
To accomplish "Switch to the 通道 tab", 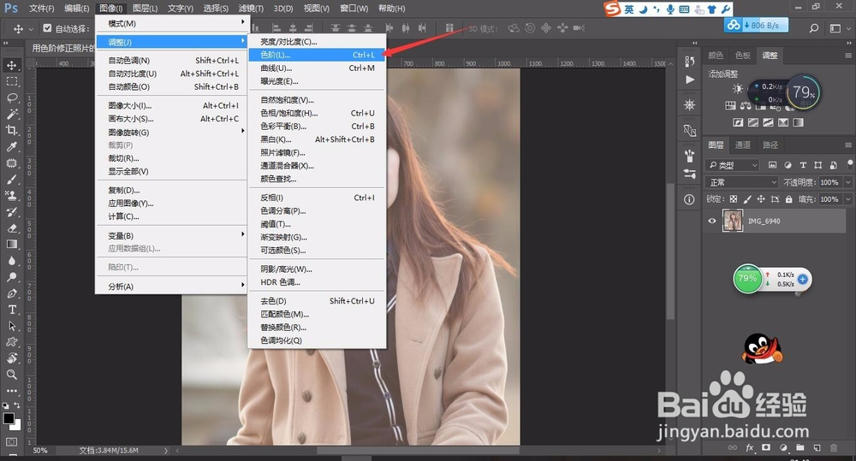I will click(x=743, y=145).
